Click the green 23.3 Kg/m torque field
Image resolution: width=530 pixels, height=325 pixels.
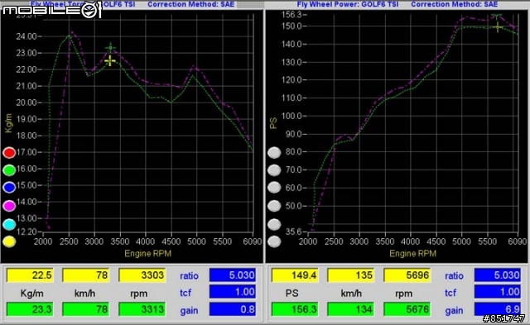[30, 309]
